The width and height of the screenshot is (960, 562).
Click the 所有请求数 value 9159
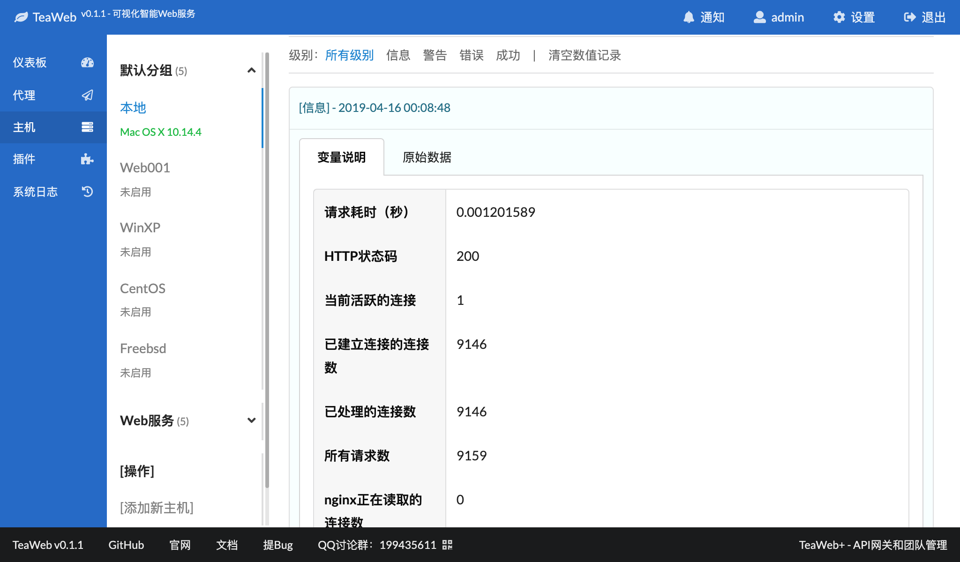coord(472,456)
